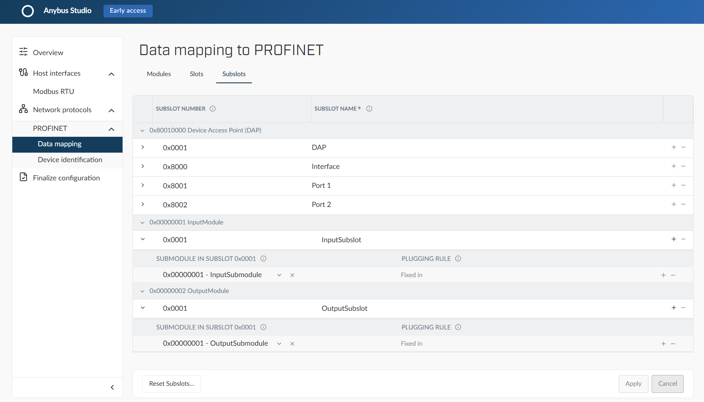Click the Overview sliders icon
This screenshot has width=704, height=402.
23,52
